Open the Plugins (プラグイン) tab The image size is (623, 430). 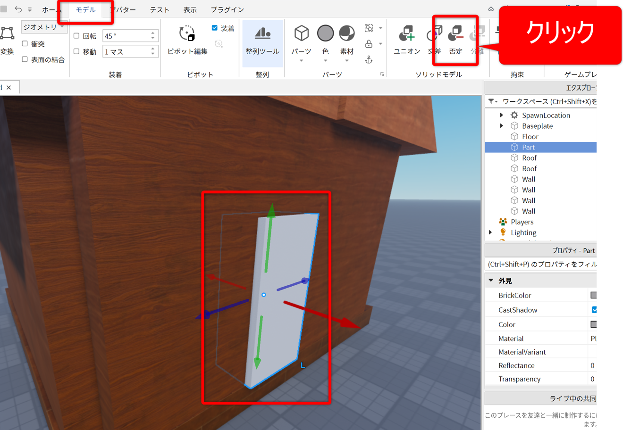[x=227, y=9]
